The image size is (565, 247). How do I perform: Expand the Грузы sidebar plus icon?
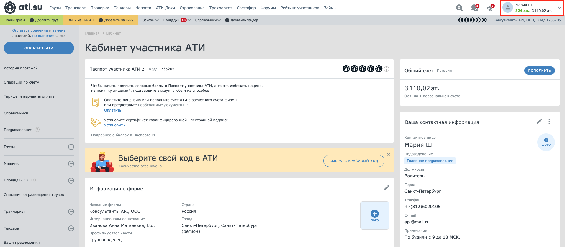tap(71, 147)
